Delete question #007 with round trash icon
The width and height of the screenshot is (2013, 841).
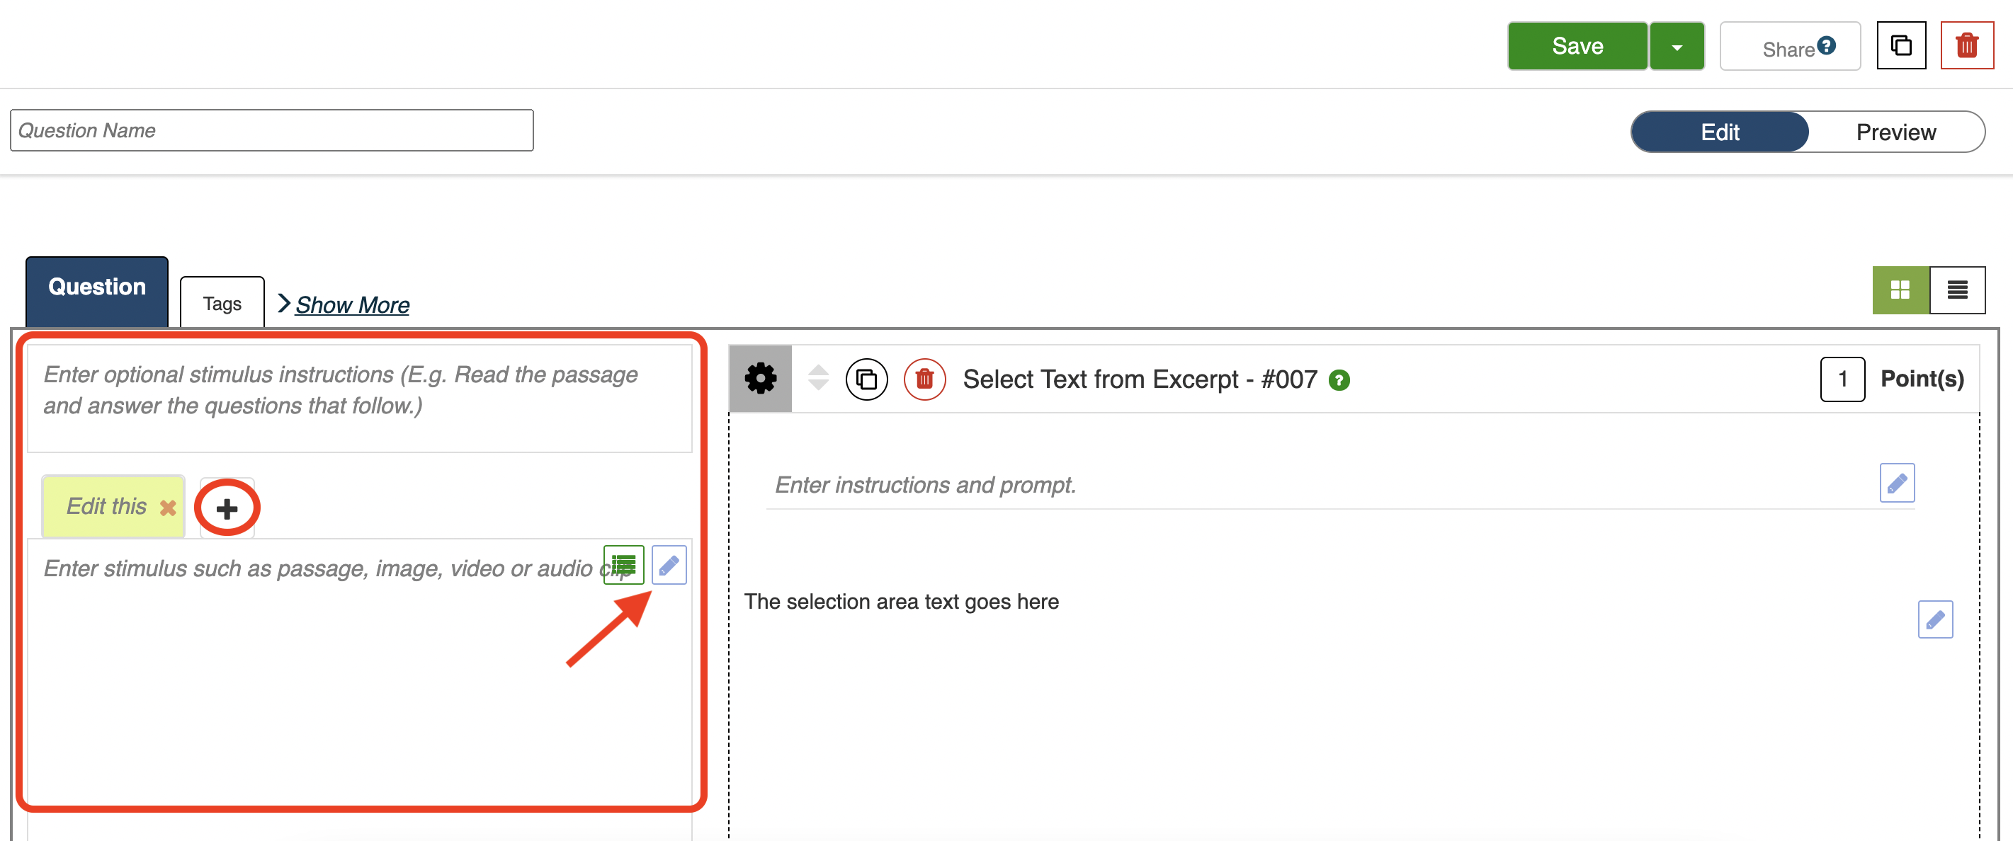tap(924, 379)
